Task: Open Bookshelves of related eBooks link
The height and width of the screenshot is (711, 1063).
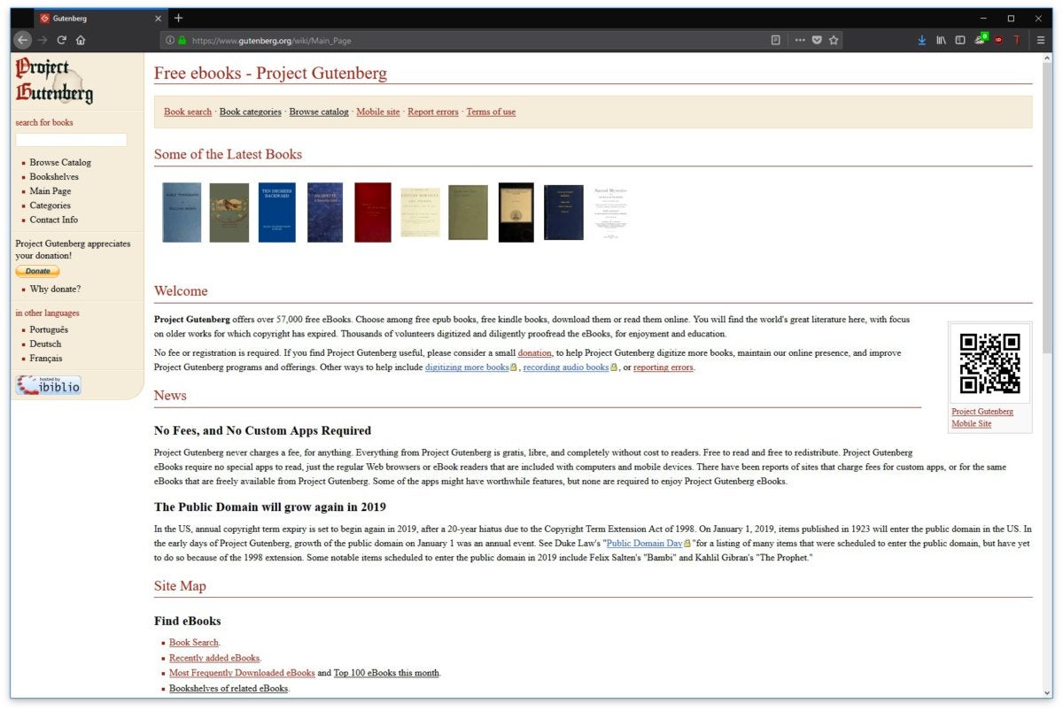Action: (x=229, y=688)
